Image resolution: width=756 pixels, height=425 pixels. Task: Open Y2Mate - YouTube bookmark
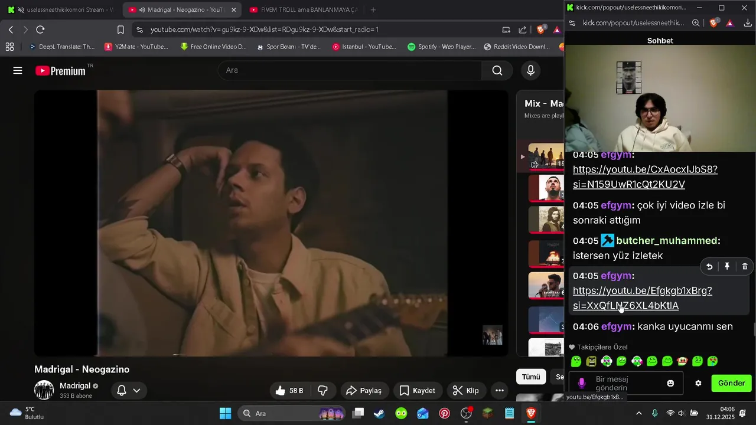(136, 47)
